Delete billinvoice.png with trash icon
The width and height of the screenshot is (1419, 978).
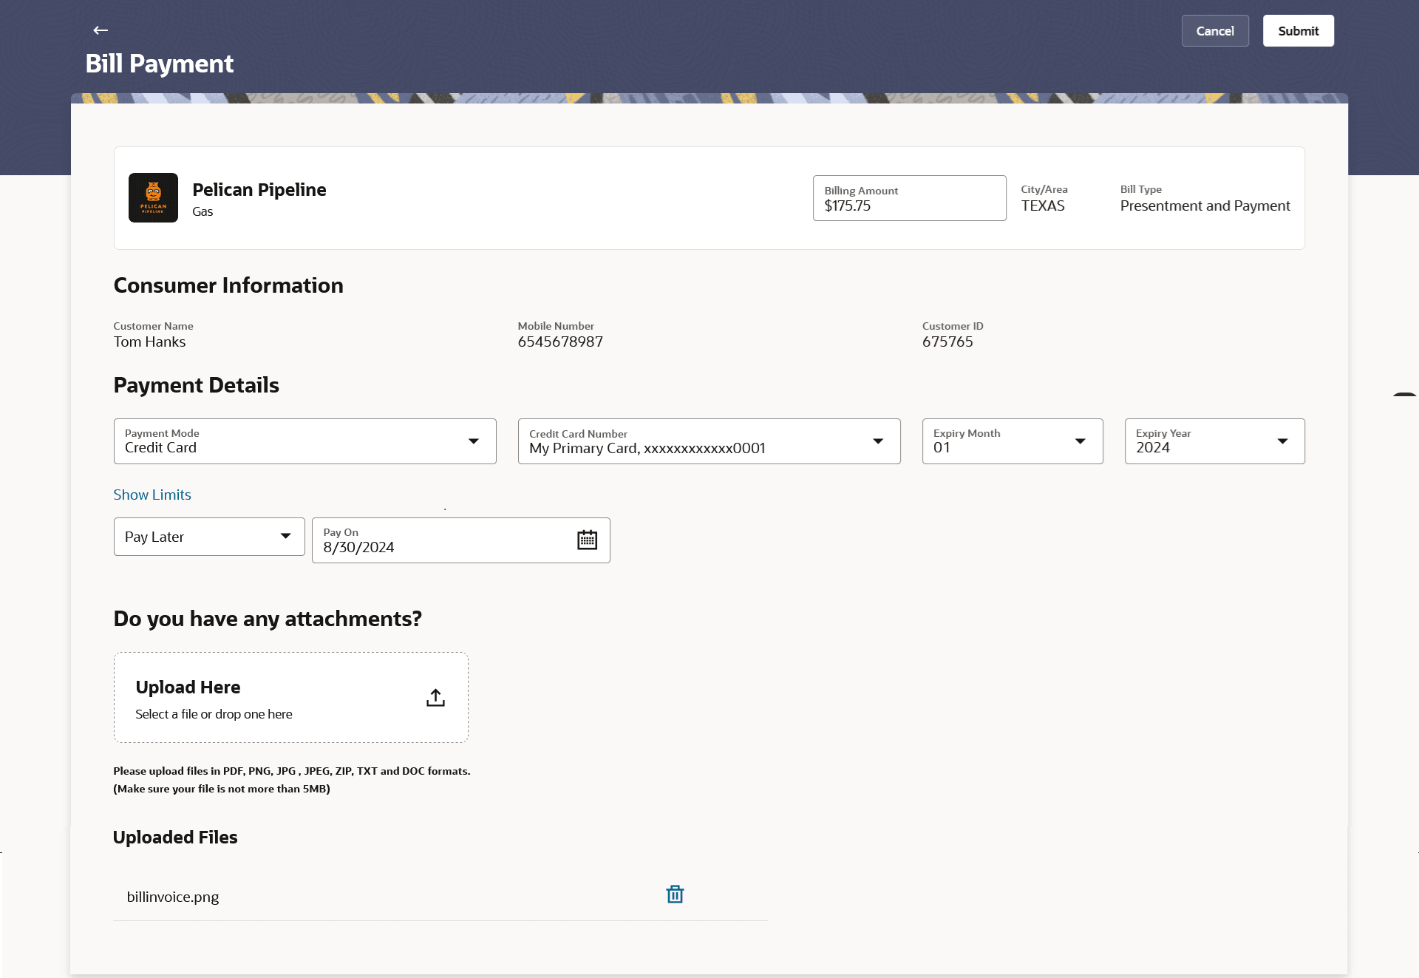[x=675, y=894]
